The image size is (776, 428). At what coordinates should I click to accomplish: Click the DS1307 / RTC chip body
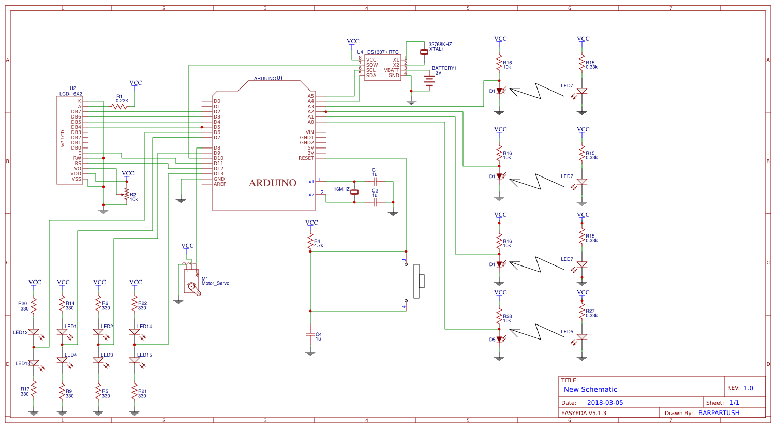[383, 68]
